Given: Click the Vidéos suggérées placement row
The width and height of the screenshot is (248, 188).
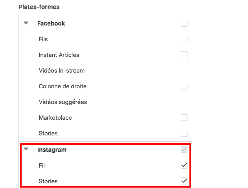Looking at the screenshot, I should 63,102.
